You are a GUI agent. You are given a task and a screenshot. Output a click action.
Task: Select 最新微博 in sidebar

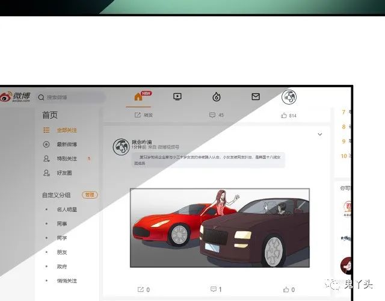(x=67, y=144)
